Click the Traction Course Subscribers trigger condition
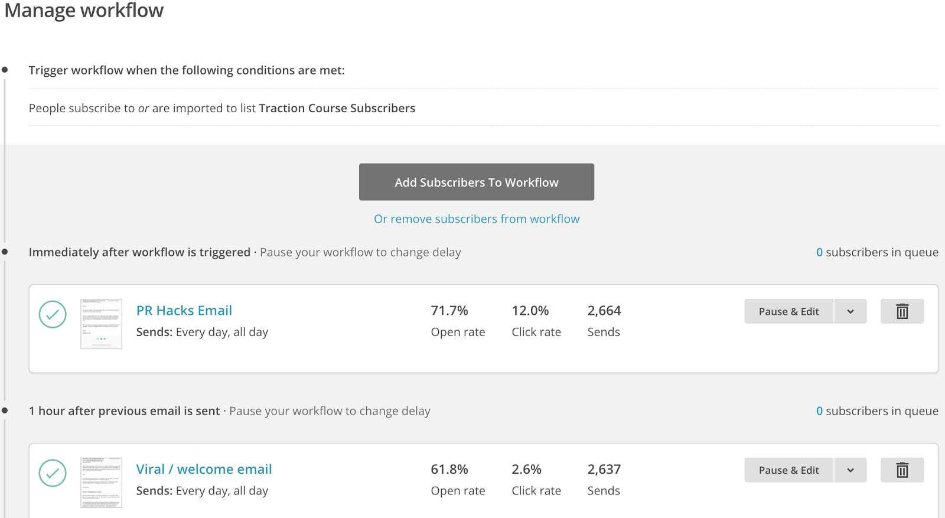Viewport: 945px width, 518px height. 337,108
